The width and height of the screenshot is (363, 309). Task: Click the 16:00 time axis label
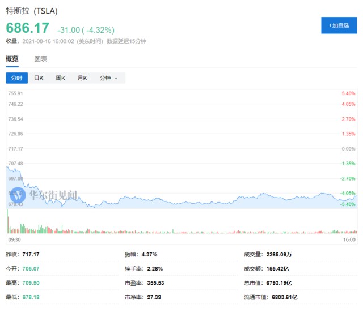[349, 239]
